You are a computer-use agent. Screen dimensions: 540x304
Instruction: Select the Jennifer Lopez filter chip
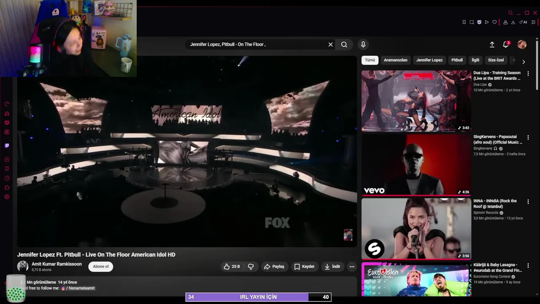coord(429,60)
